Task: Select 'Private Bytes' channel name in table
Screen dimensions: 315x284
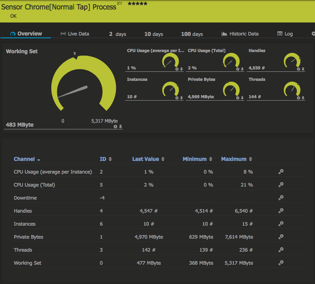Action: click(28, 237)
